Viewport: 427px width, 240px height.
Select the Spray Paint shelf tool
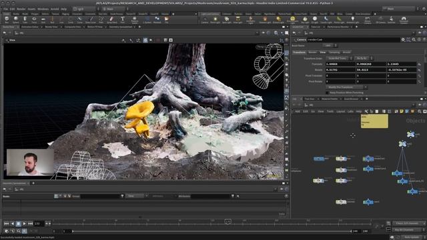[x=111, y=19]
